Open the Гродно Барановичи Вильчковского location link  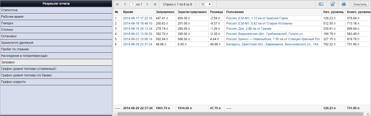272,44
